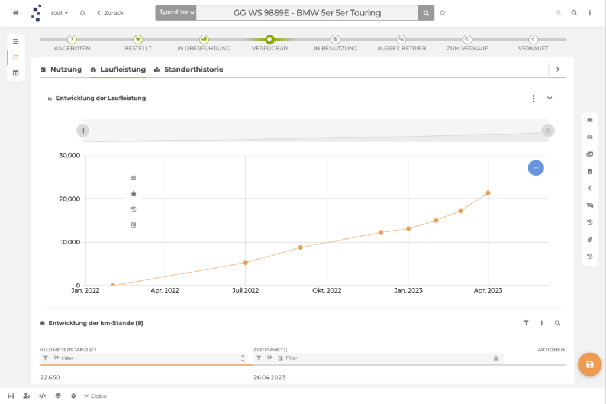Open the root user dropdown

(x=60, y=13)
